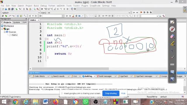Select the red pen annotation tool
Screen dimensions: 187x105
coord(172,29)
